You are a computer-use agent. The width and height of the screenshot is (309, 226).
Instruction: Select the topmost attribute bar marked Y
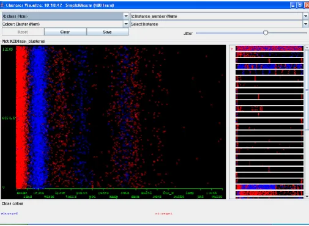[x=269, y=48]
